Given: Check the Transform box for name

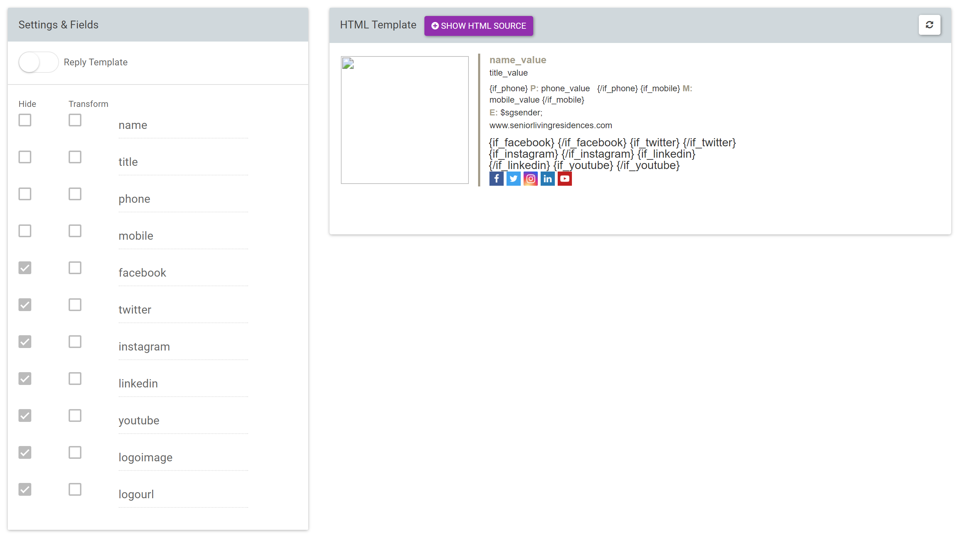Looking at the screenshot, I should point(75,120).
